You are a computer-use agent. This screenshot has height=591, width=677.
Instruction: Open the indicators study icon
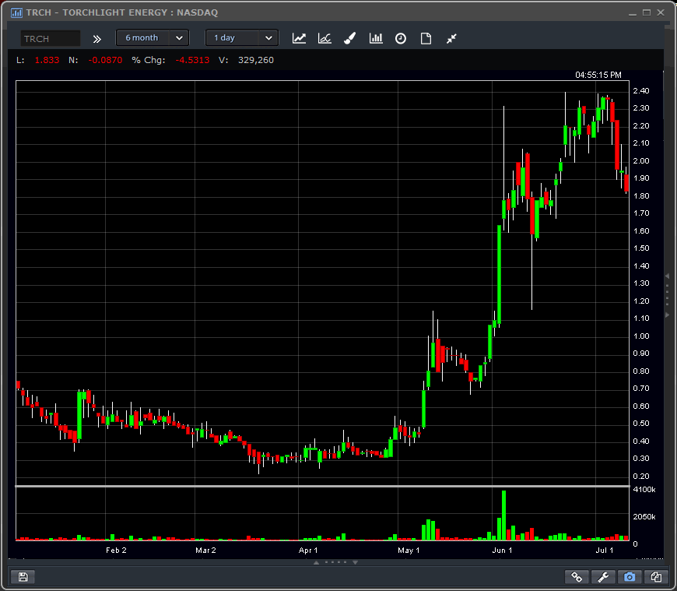(324, 38)
